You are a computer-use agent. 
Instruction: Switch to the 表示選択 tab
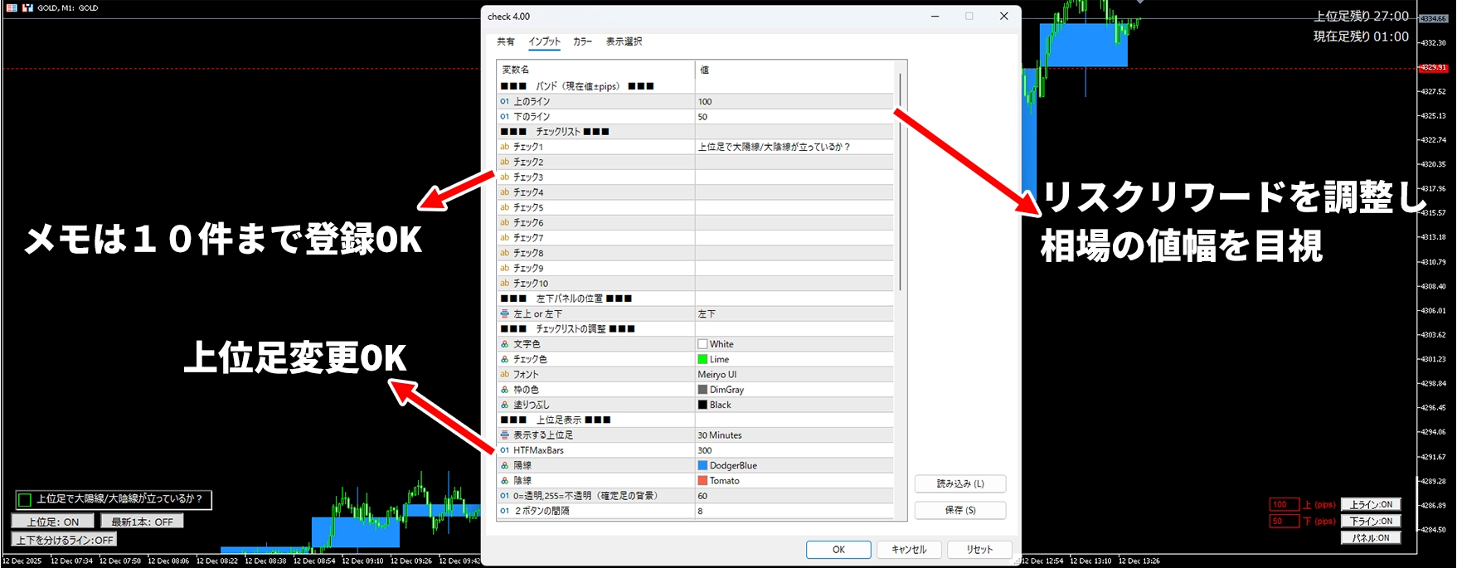pyautogui.click(x=624, y=41)
